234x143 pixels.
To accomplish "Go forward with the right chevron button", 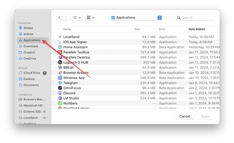I will [66, 18].
